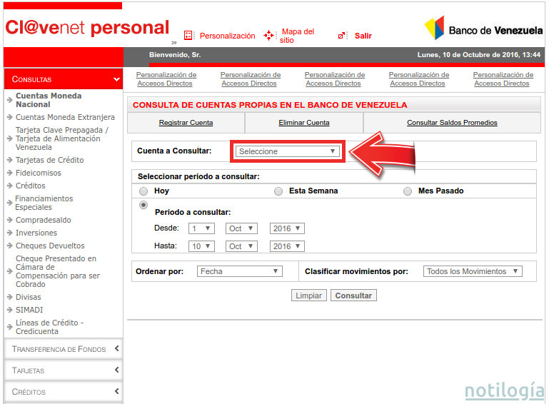Click the Personalización header link text
This screenshot has height=404, width=549.
[228, 36]
